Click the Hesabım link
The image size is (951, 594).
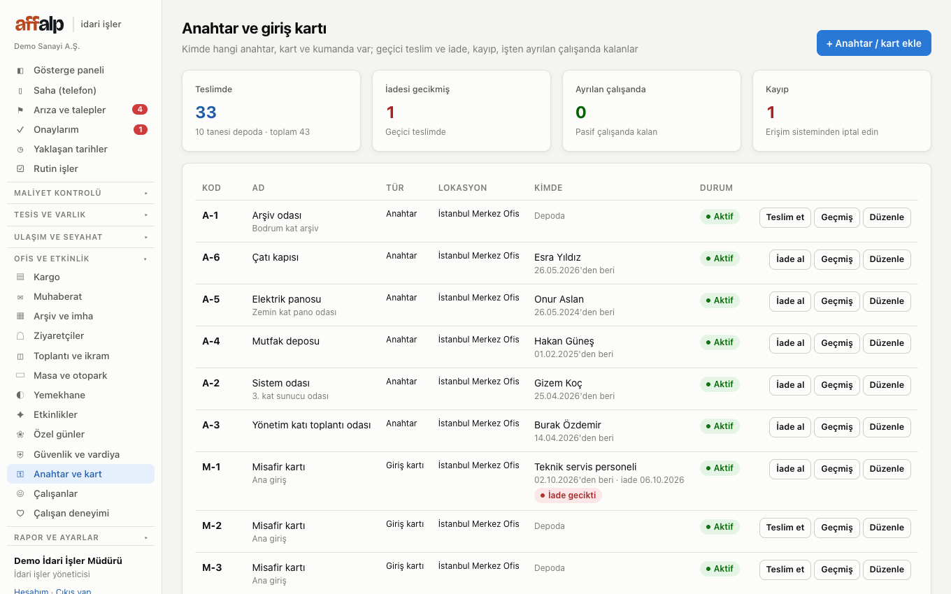[x=31, y=591]
